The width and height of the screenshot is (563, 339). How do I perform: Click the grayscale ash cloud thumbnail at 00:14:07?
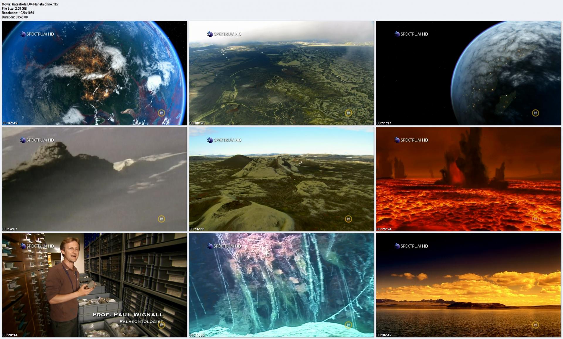click(94, 179)
